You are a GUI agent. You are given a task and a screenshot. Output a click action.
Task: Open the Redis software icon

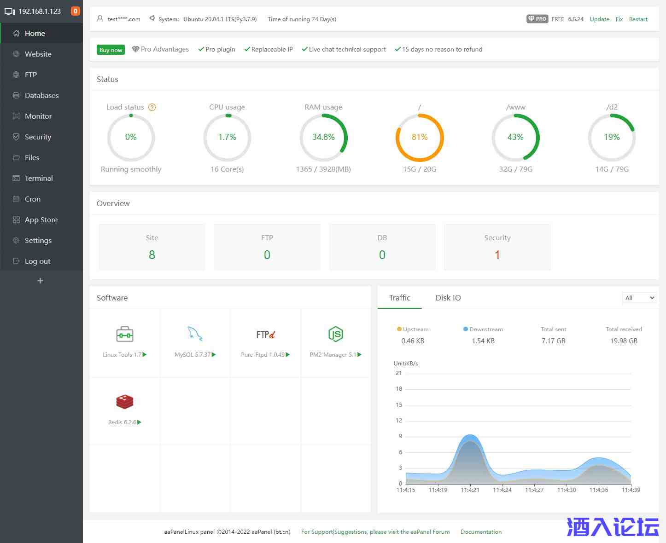[124, 402]
